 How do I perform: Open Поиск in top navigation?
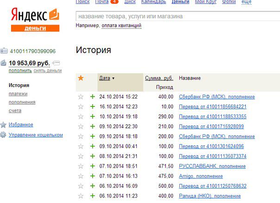(83, 2)
